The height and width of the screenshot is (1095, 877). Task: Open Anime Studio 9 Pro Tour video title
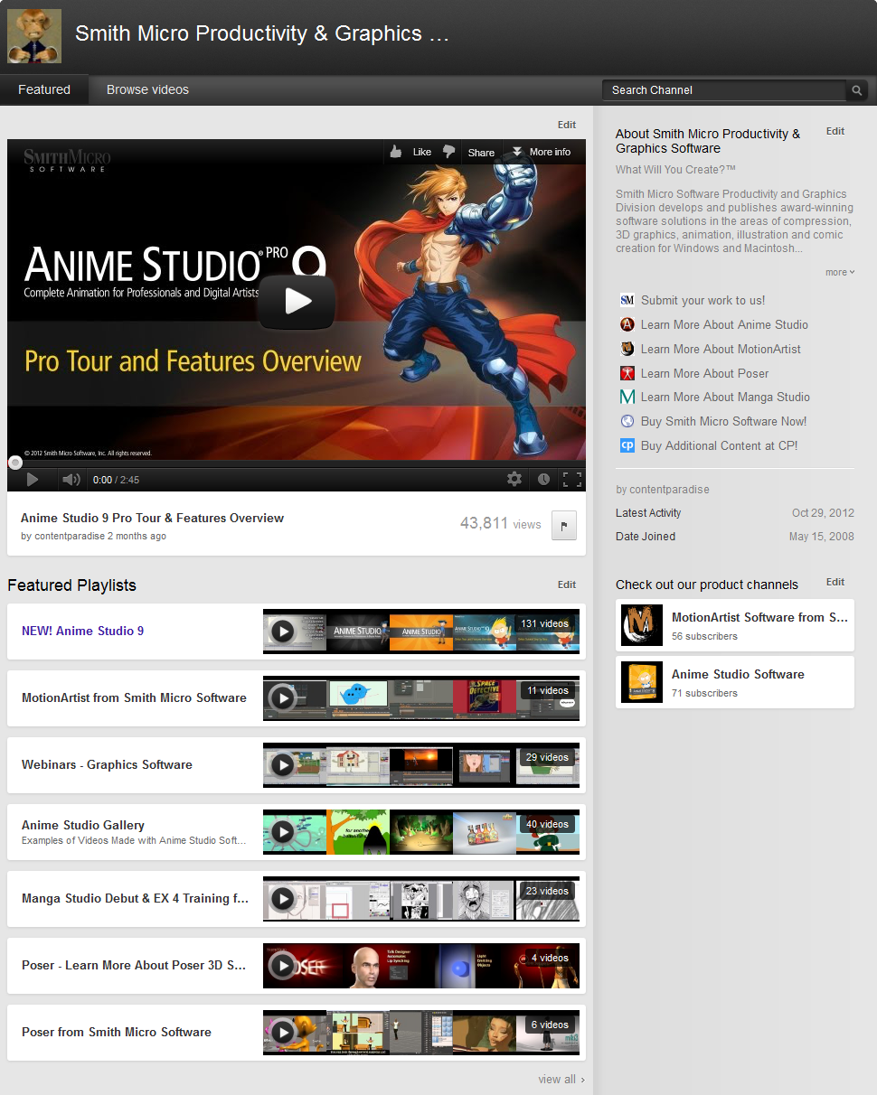coord(152,518)
